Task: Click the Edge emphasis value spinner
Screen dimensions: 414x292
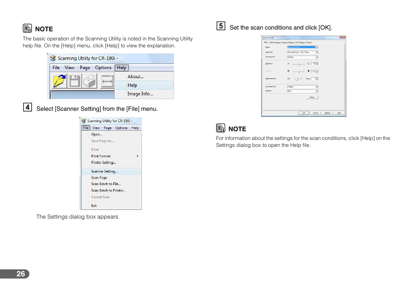Action: tap(315, 79)
